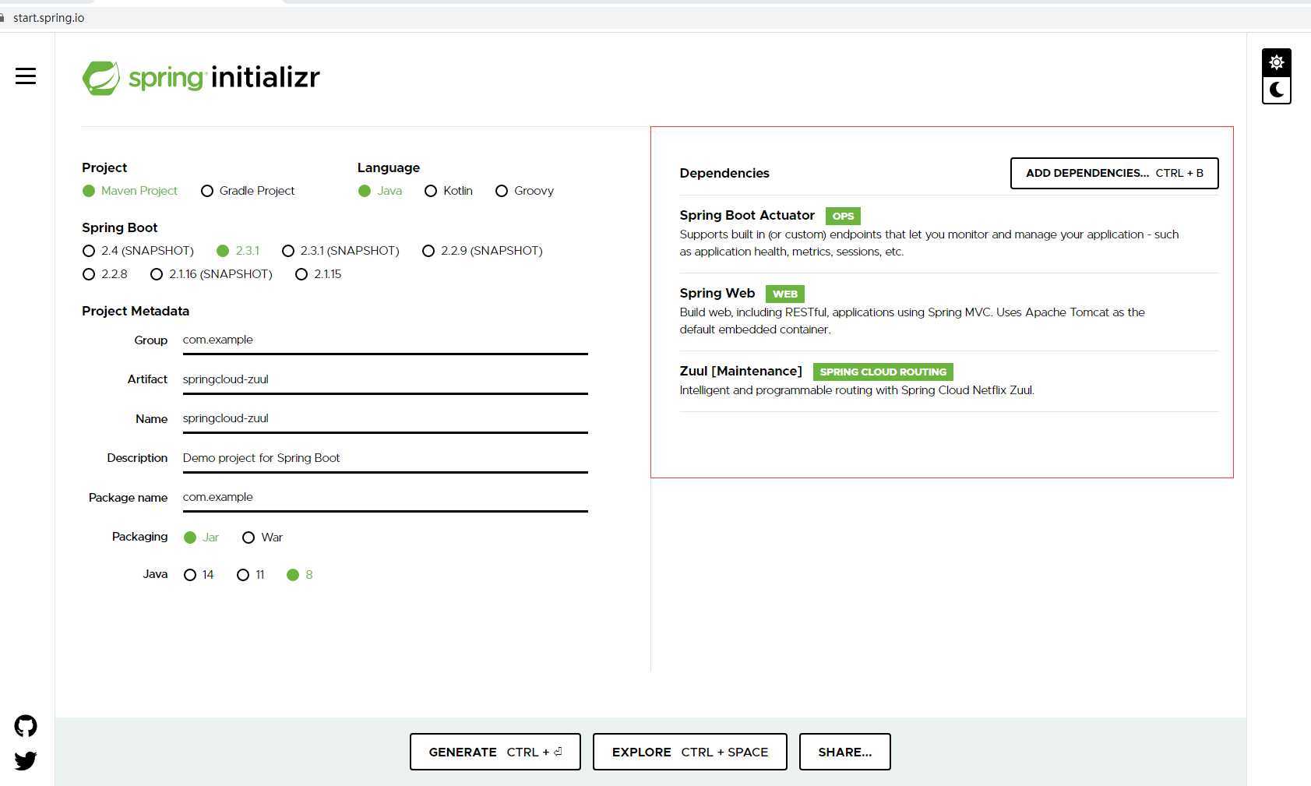Choose Java as the language
This screenshot has height=786, width=1311.
[x=380, y=191]
